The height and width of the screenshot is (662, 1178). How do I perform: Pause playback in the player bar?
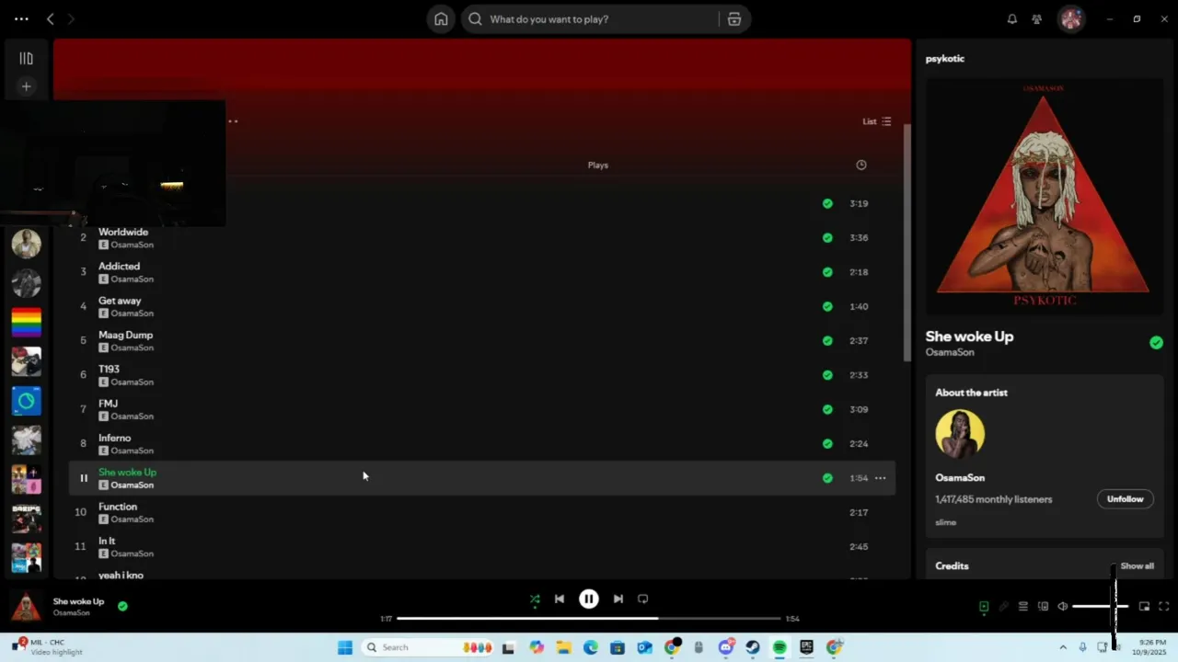pos(589,599)
